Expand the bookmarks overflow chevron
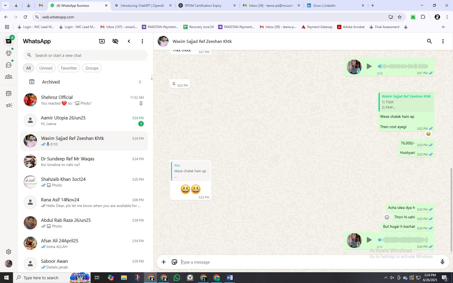The height and width of the screenshot is (283, 453). coord(443,27)
